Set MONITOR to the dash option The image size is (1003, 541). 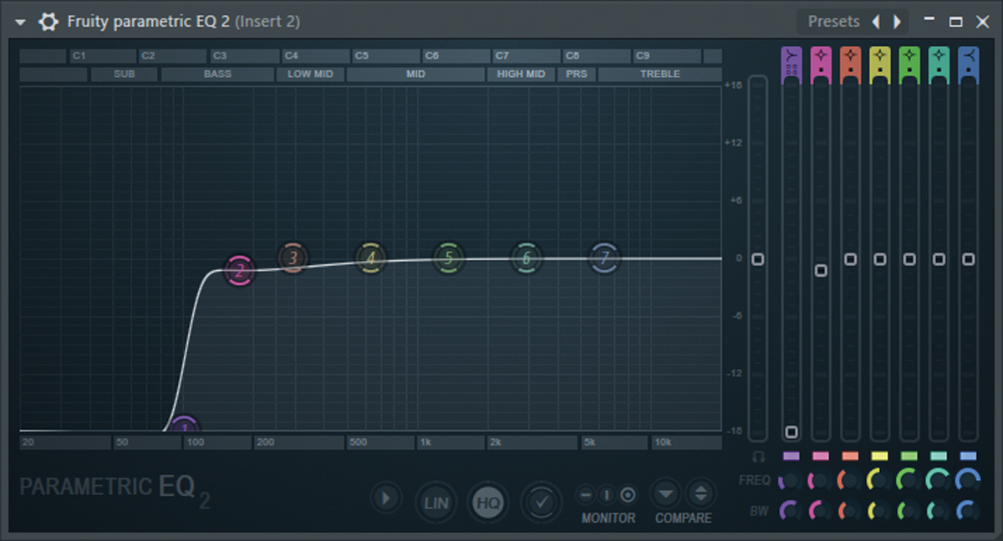point(586,494)
